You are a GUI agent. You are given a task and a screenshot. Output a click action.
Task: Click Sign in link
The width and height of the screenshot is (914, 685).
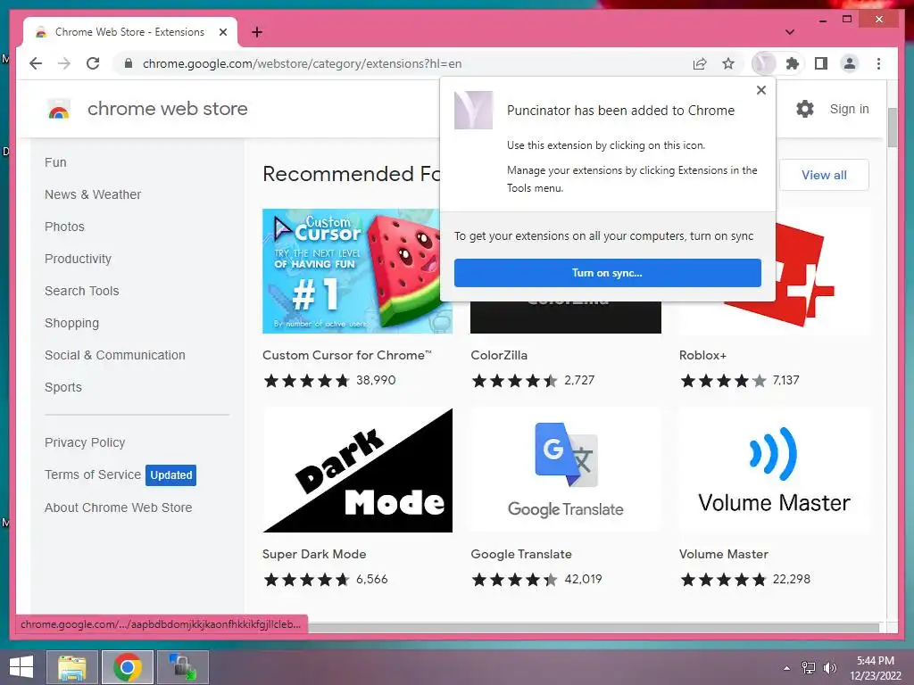(849, 109)
